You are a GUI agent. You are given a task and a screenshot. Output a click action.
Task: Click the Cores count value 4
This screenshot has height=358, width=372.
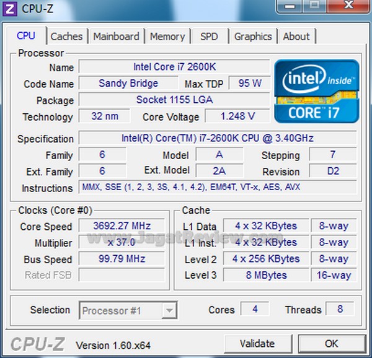pyautogui.click(x=255, y=308)
